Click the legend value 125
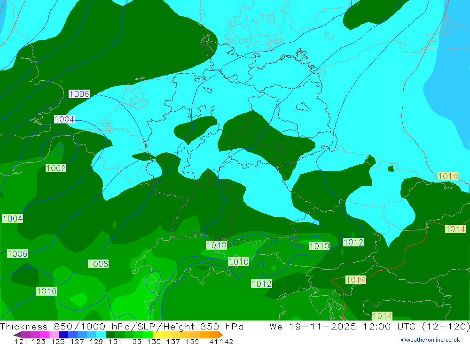The image size is (470, 344). coord(58,342)
